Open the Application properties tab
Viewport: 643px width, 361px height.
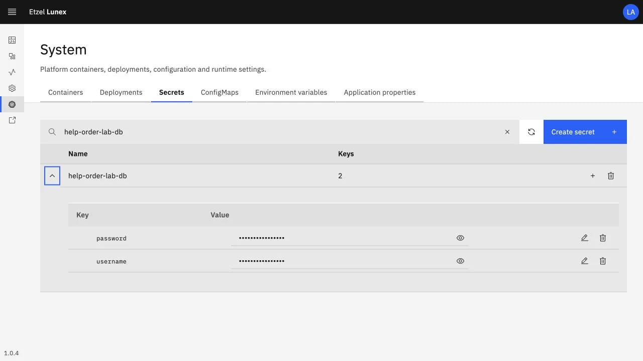click(x=380, y=92)
